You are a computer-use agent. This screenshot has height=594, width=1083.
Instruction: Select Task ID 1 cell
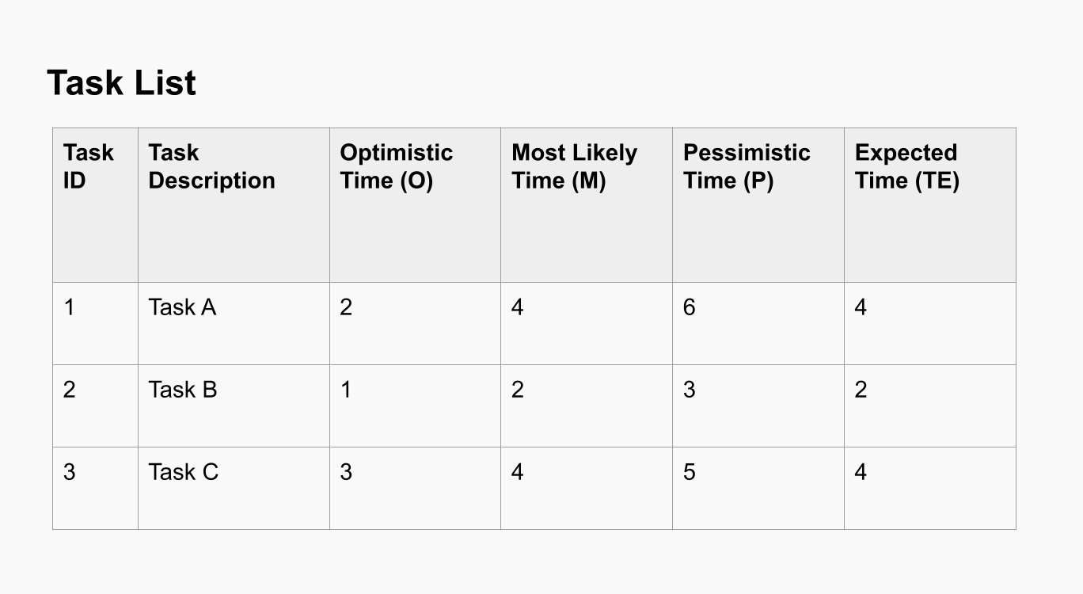[x=70, y=307]
